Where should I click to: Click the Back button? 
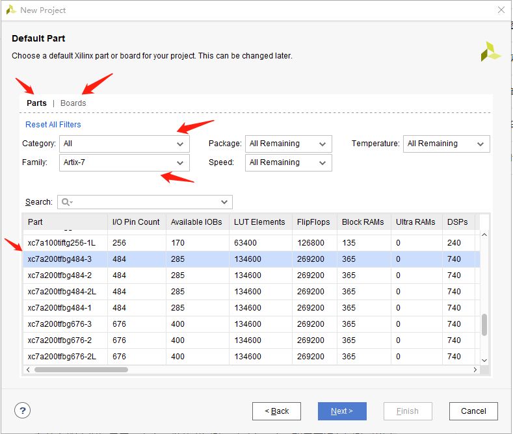pos(276,411)
